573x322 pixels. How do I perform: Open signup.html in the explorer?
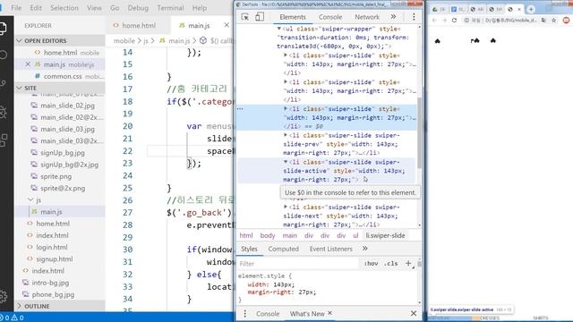click(54, 258)
